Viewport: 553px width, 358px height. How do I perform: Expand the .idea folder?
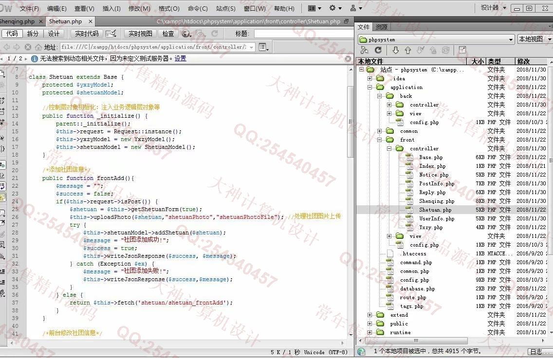tap(369, 79)
